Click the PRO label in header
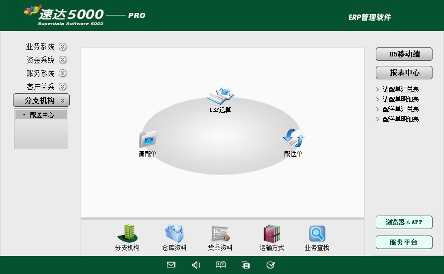The height and width of the screenshot is (274, 444). pos(137,15)
